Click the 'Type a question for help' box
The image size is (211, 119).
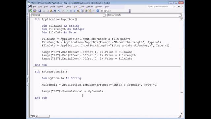pos(160,7)
